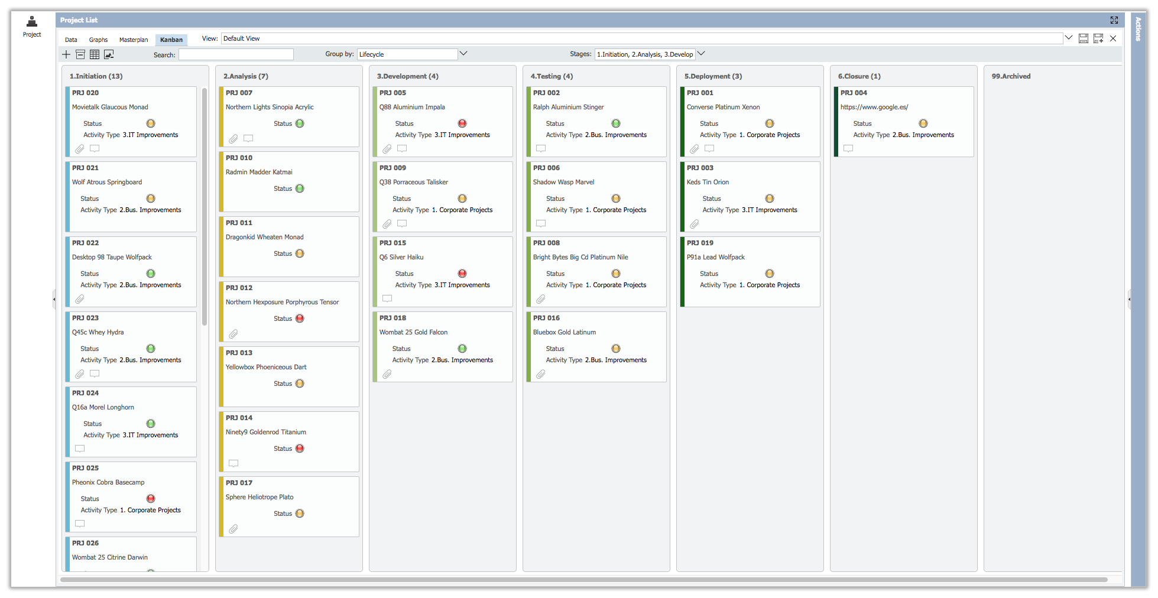
Task: Click the horizontal scrollbar at bottom
Action: pos(584,580)
